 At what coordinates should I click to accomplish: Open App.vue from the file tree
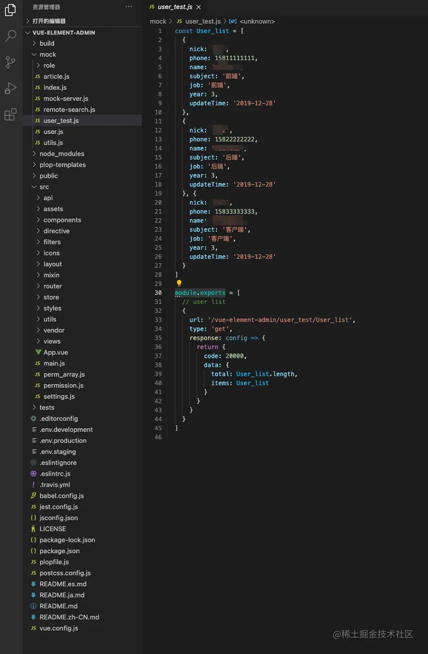pyautogui.click(x=56, y=353)
